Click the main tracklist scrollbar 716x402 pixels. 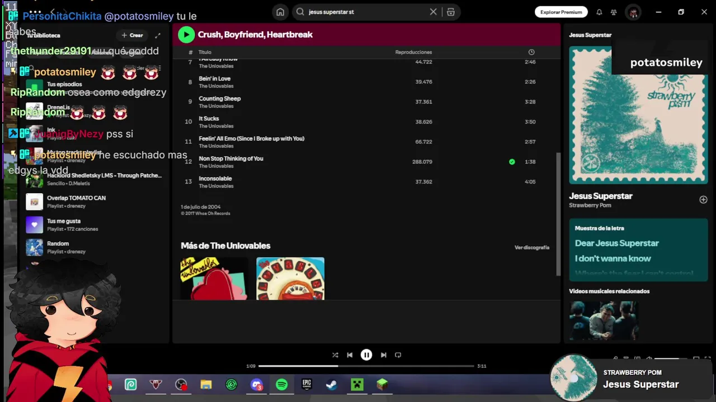point(558,215)
